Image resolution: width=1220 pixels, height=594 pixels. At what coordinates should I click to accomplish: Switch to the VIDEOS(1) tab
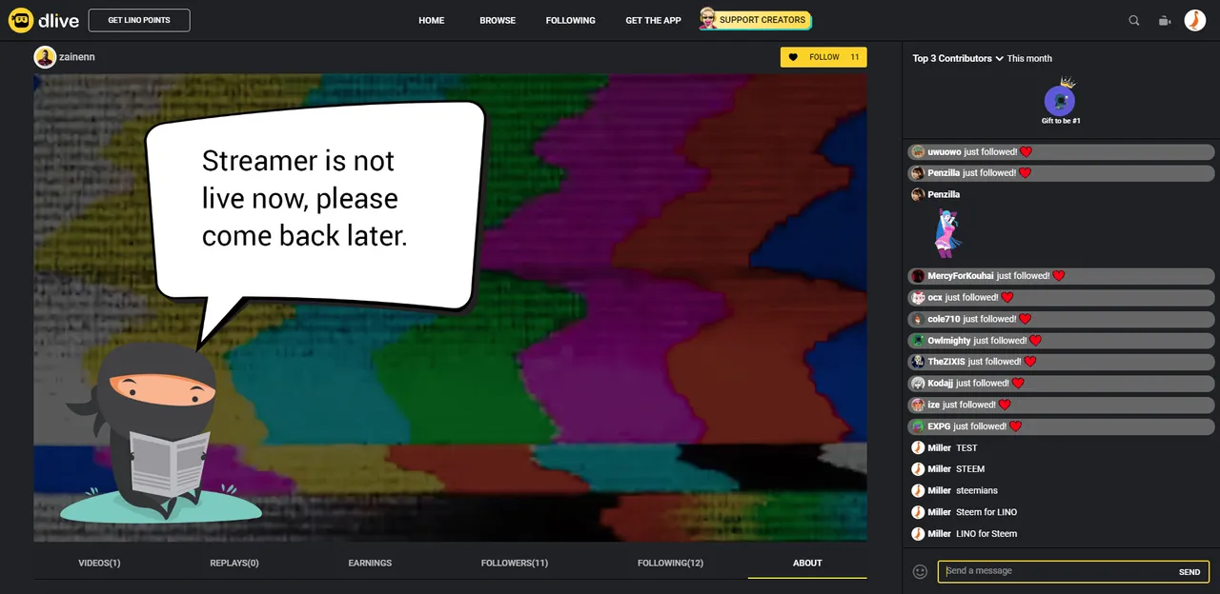(99, 564)
